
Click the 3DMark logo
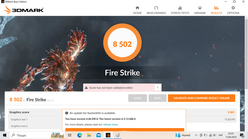(x=23, y=10)
